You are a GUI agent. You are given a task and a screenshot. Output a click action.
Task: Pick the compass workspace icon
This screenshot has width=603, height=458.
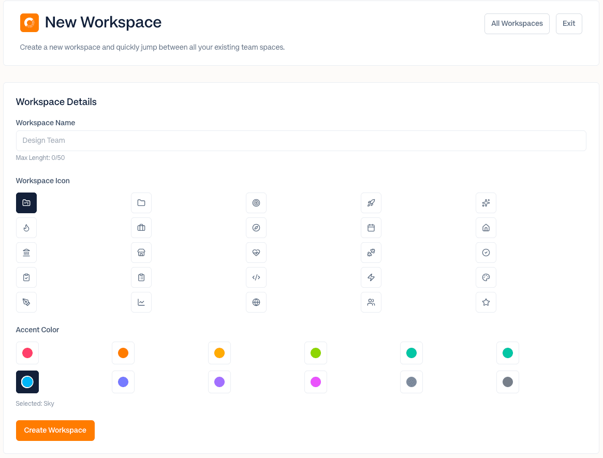click(256, 228)
